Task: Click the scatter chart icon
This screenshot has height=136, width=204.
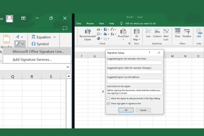Action: coord(105,38)
